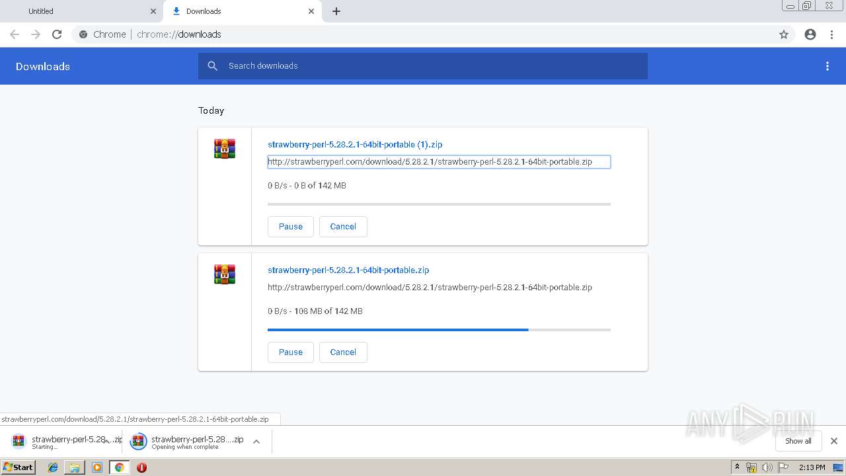Cancel the portable (1).zip download

coord(343,226)
